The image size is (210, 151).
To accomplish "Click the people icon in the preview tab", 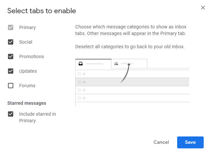I will point(116,63).
